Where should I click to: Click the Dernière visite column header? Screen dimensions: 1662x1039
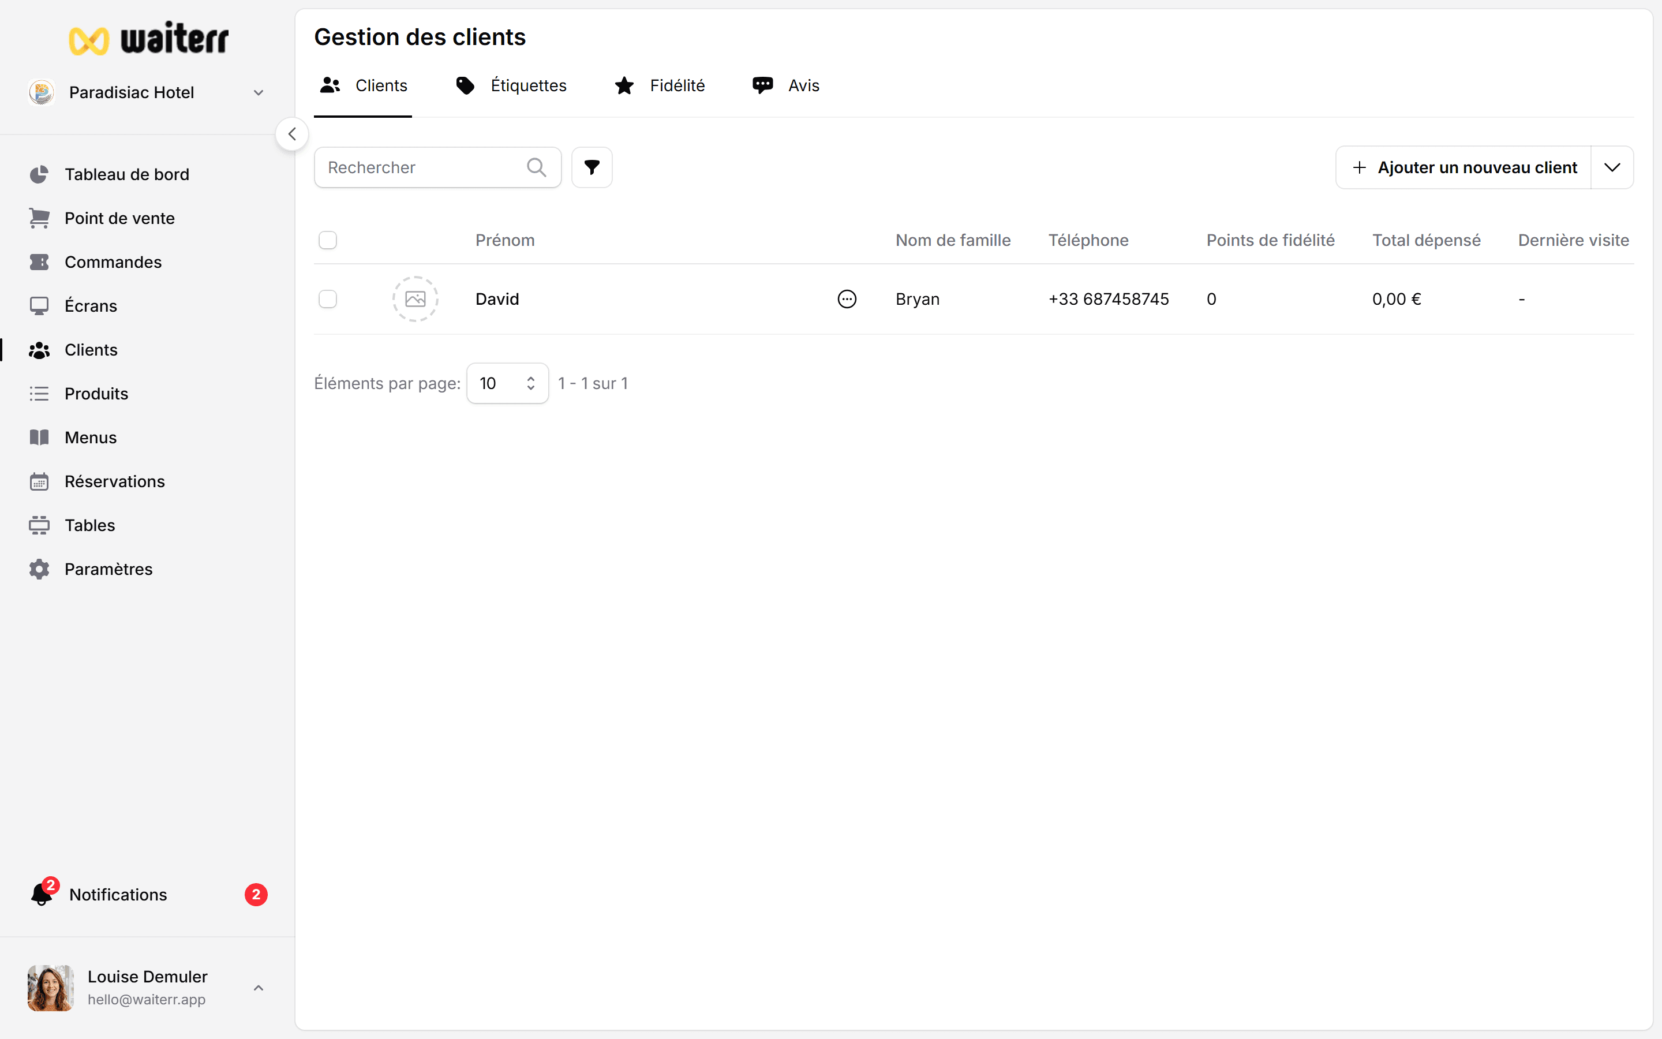pos(1573,241)
